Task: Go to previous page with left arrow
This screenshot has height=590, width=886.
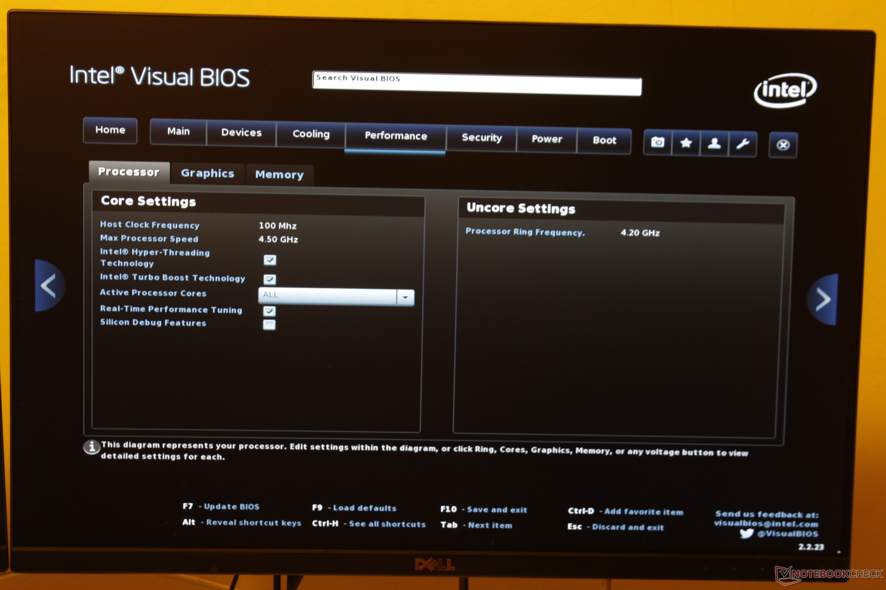Action: click(x=49, y=286)
